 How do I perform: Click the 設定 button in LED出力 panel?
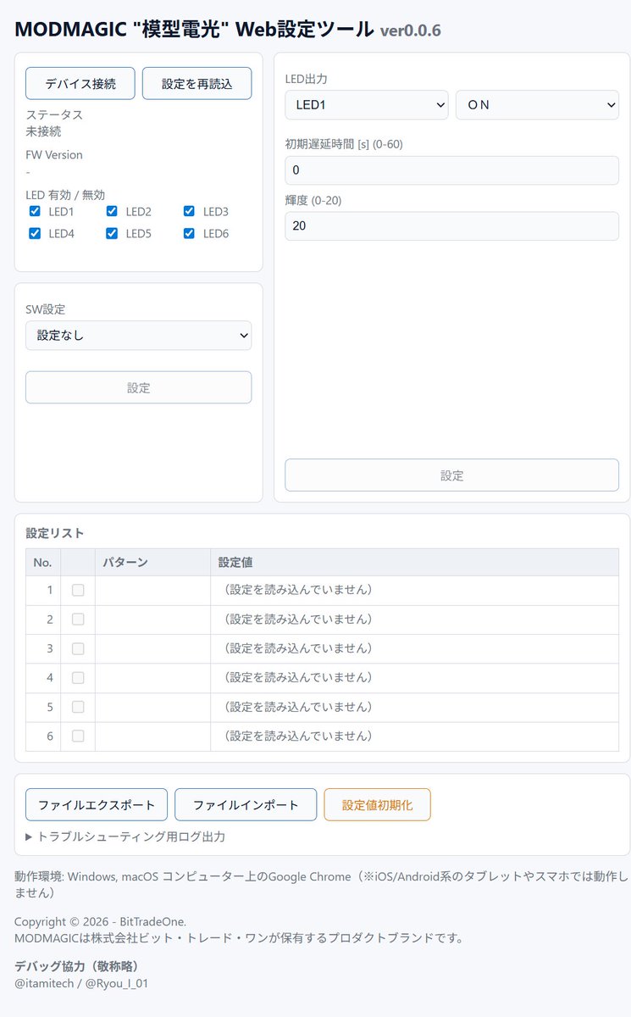coord(452,475)
